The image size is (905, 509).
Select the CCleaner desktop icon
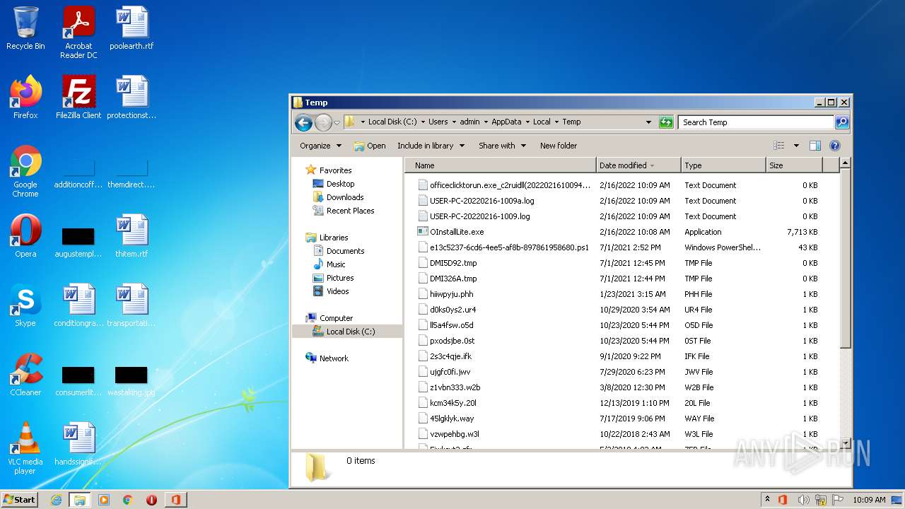click(25, 375)
